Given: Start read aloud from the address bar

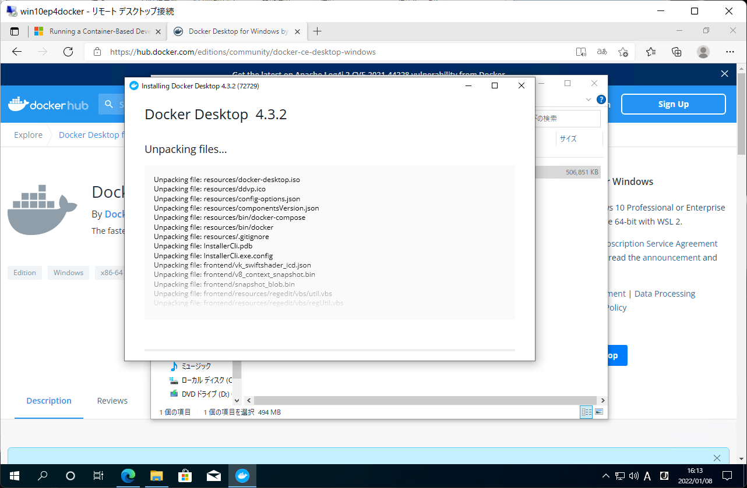Looking at the screenshot, I should tap(581, 52).
